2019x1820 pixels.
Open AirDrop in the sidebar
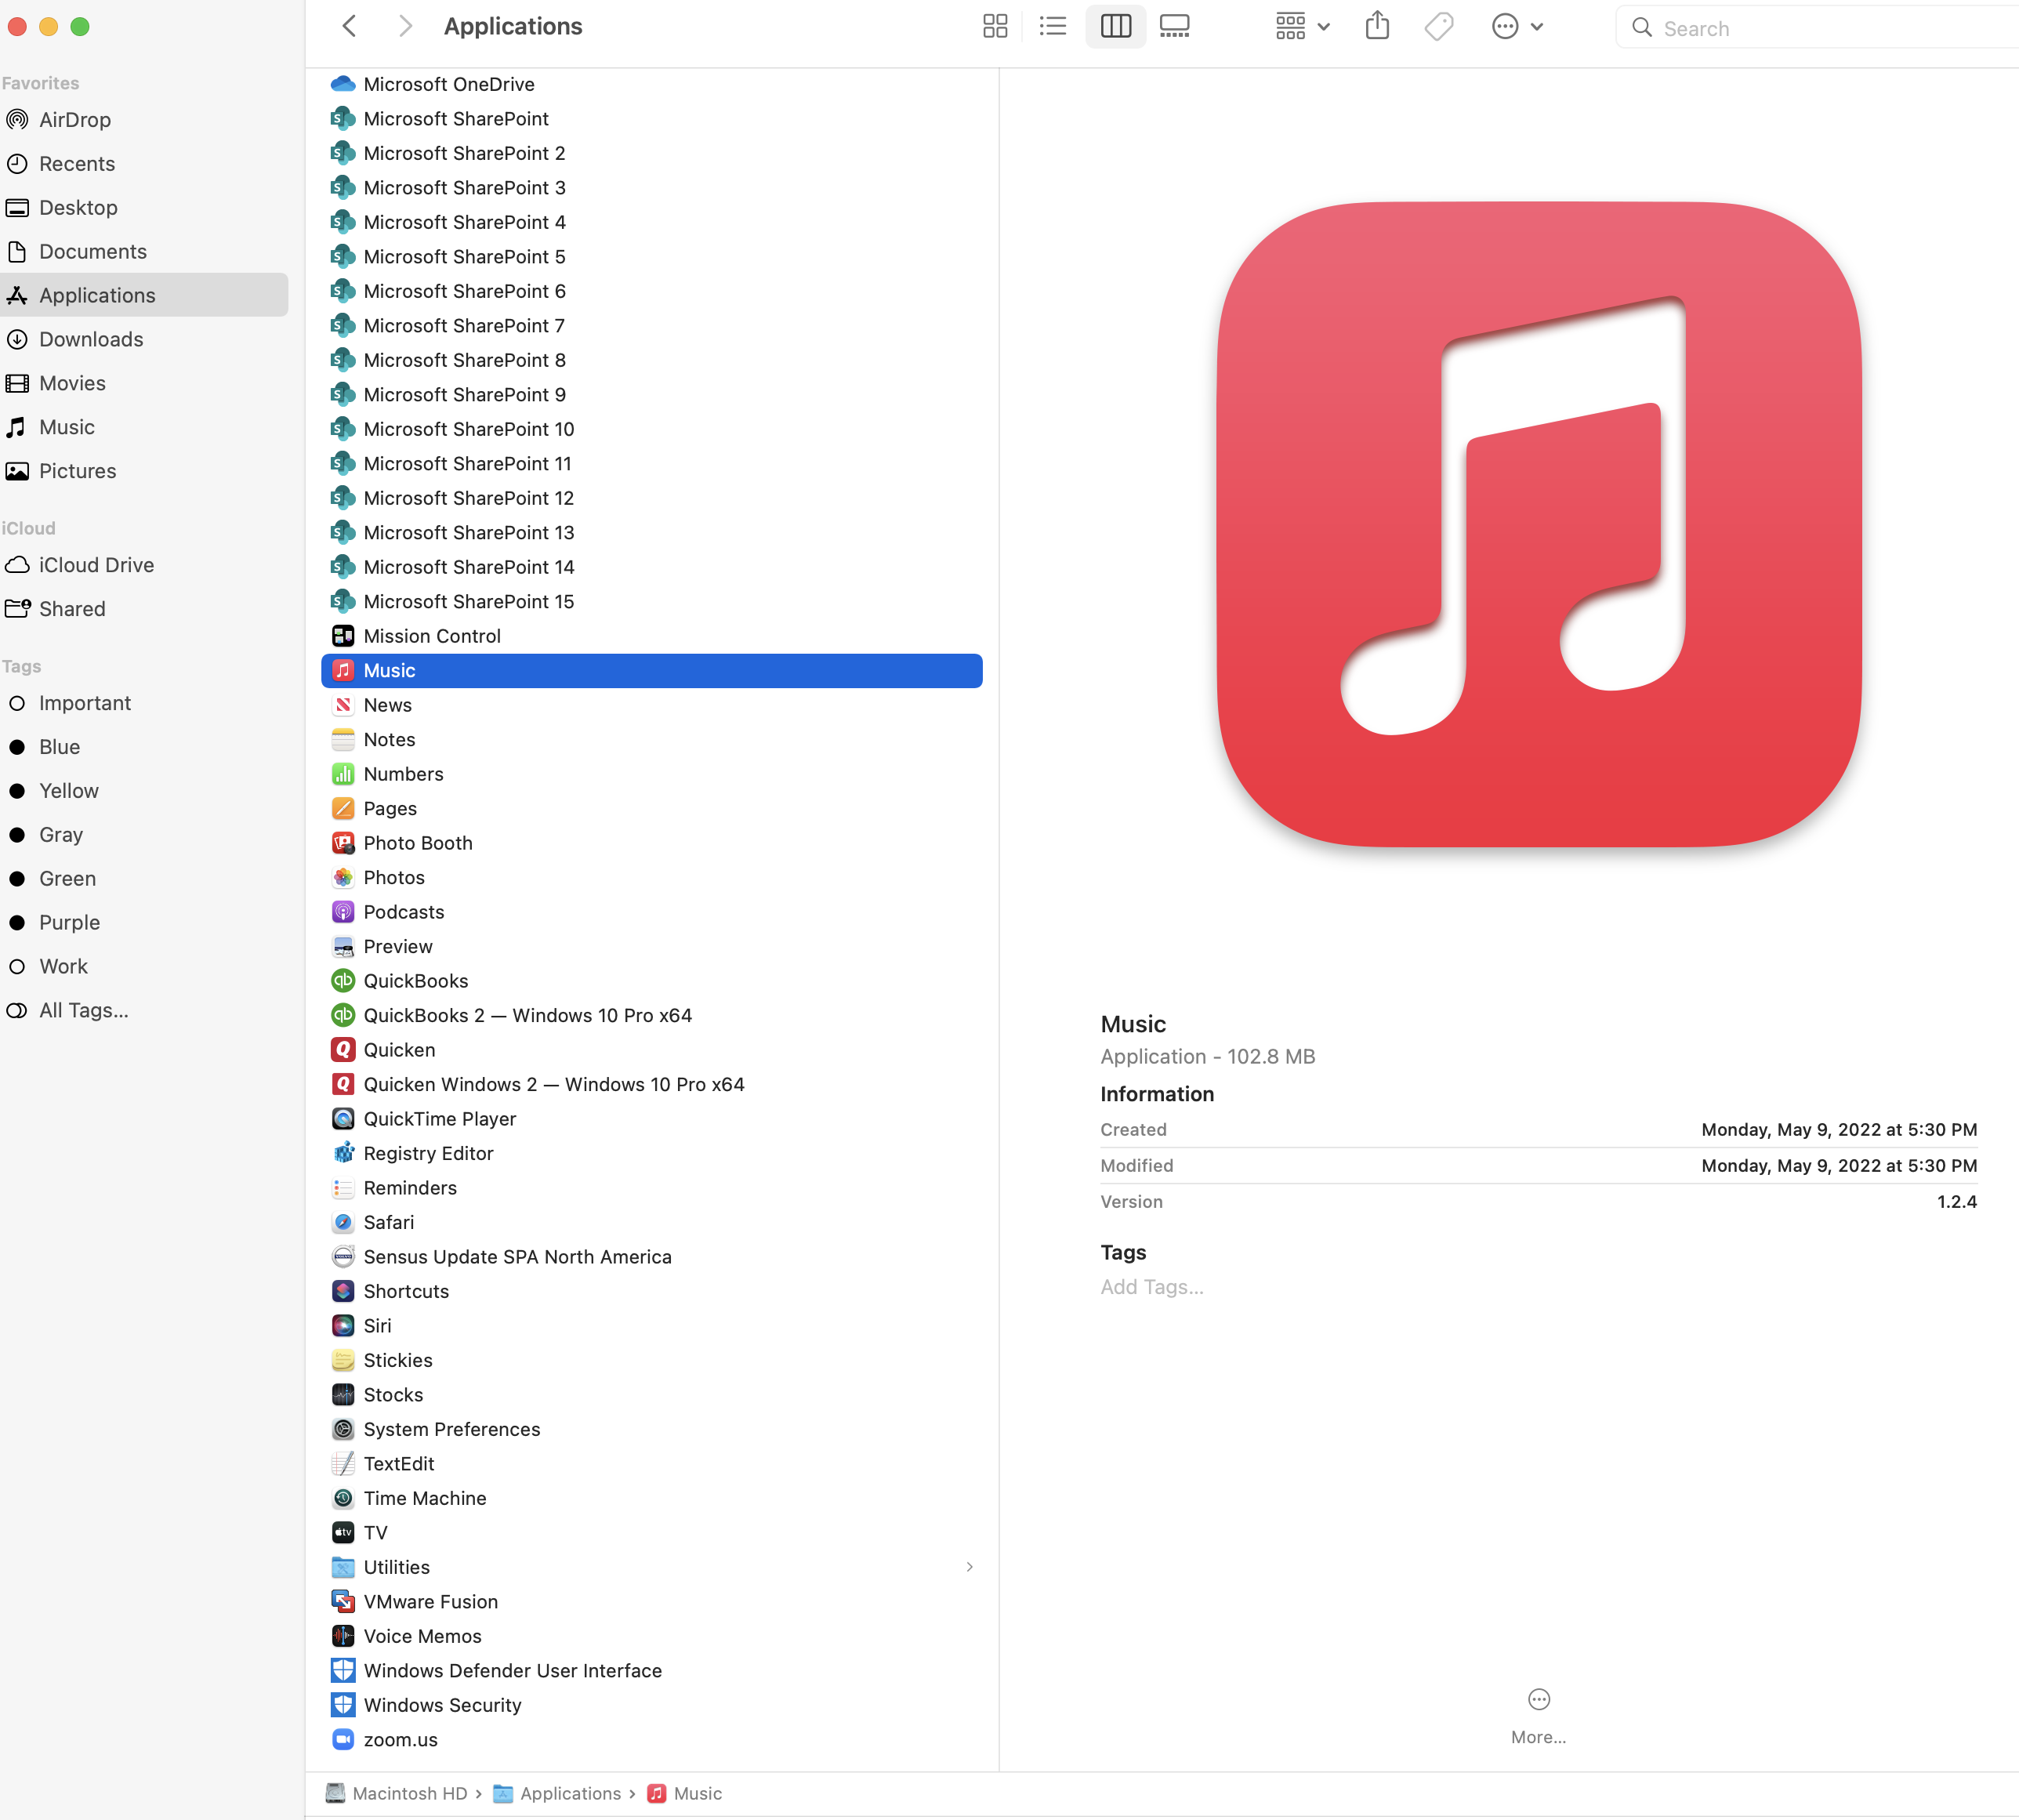[74, 120]
